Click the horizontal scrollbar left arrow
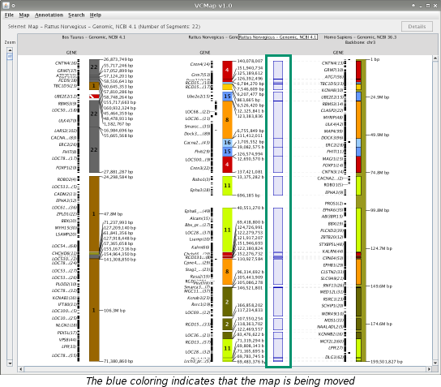The image size is (441, 387). click(x=21, y=369)
